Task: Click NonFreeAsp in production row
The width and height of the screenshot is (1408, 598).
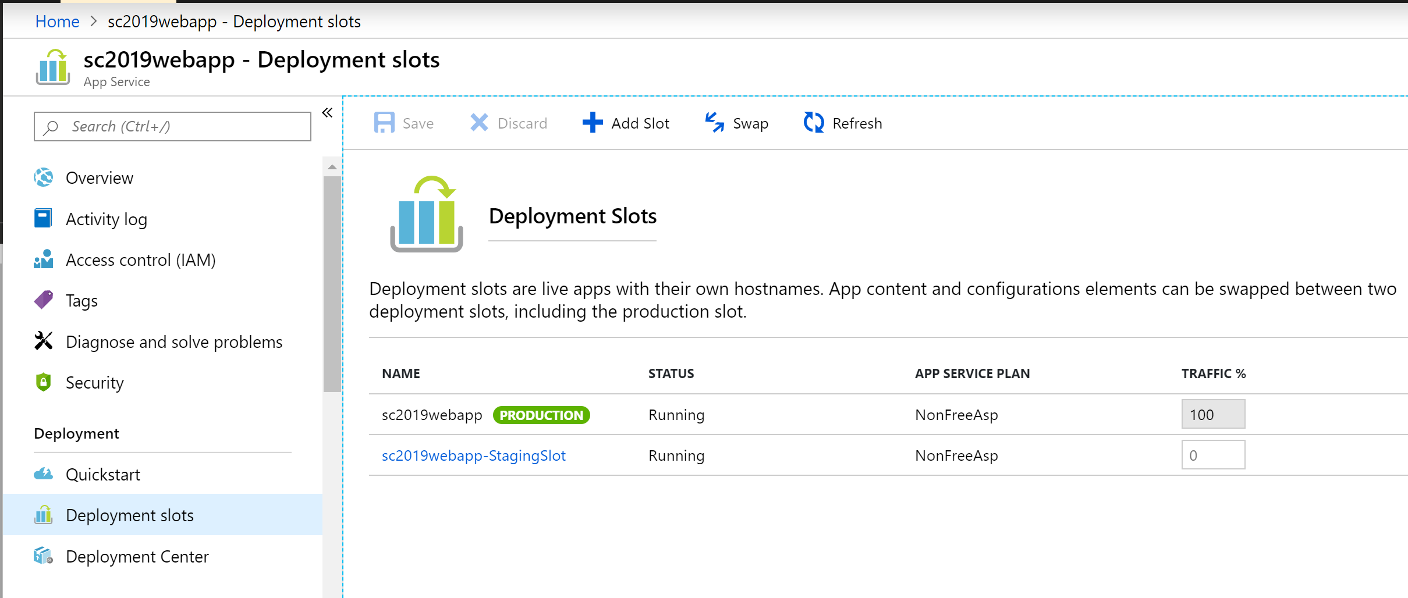Action: click(x=956, y=415)
